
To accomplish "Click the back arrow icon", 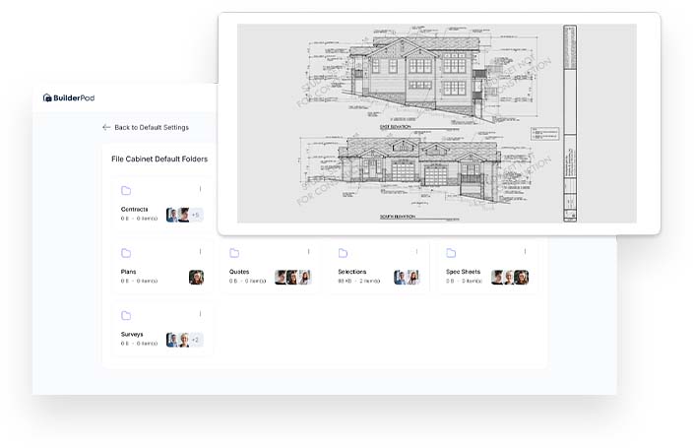I will coord(106,127).
